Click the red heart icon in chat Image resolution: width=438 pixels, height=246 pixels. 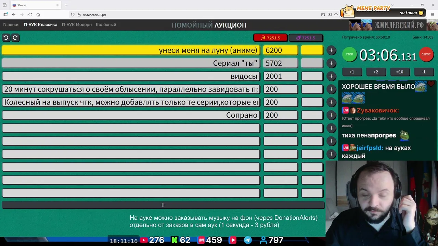[x=431, y=83]
